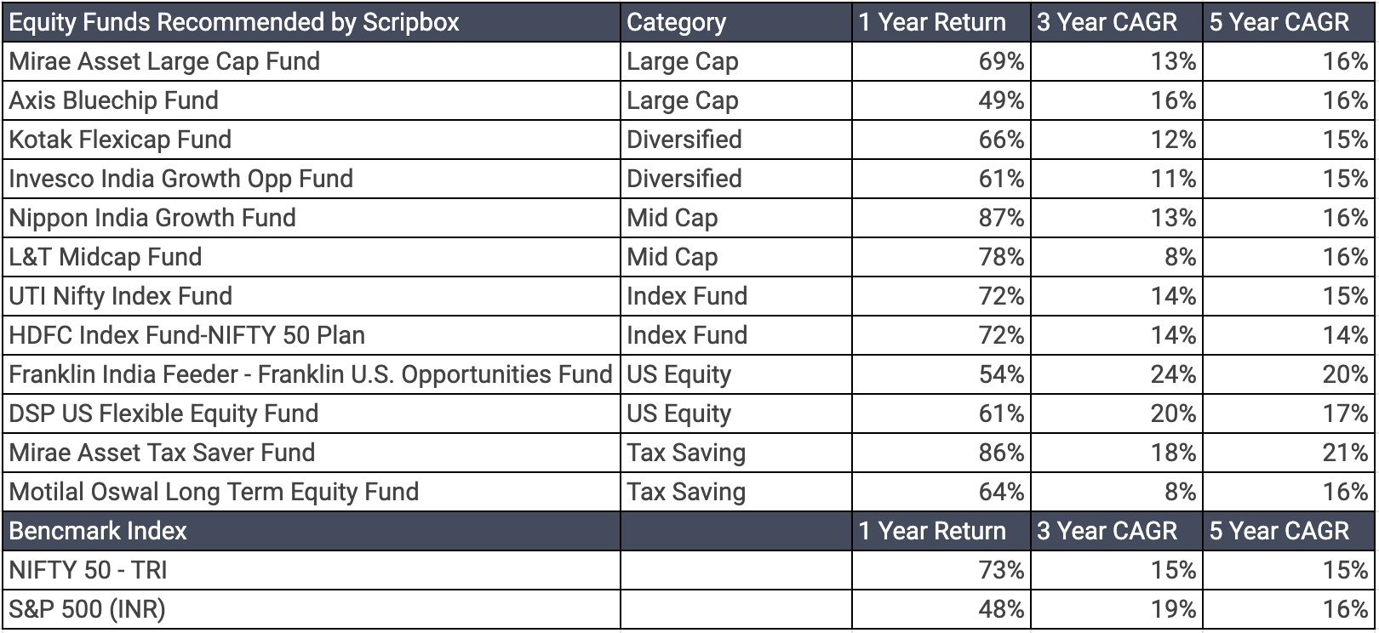Select the S&P 500 (INR) cell

point(87,609)
